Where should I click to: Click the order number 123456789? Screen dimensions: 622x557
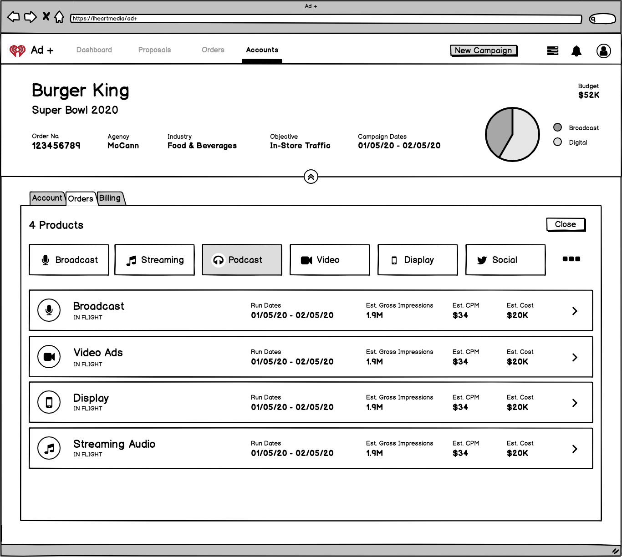pyautogui.click(x=56, y=146)
